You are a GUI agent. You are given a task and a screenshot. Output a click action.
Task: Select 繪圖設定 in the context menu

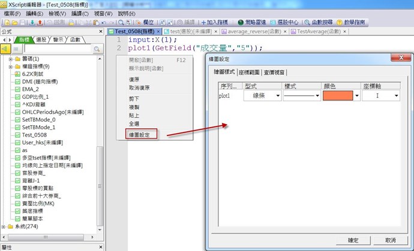coord(139,134)
